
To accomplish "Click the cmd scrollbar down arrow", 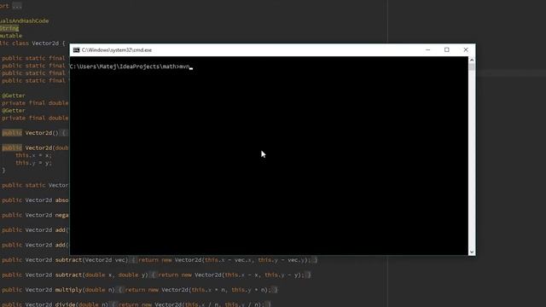I will [472, 252].
